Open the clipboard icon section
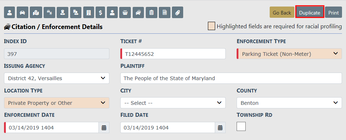346x140 pixels. [151, 13]
